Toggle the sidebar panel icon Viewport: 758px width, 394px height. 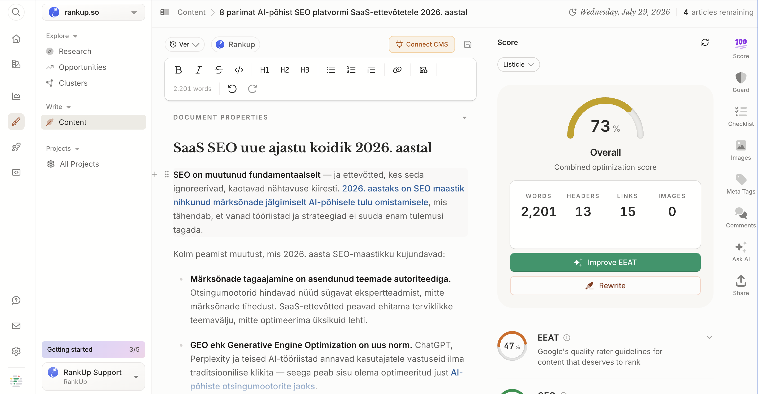point(164,12)
